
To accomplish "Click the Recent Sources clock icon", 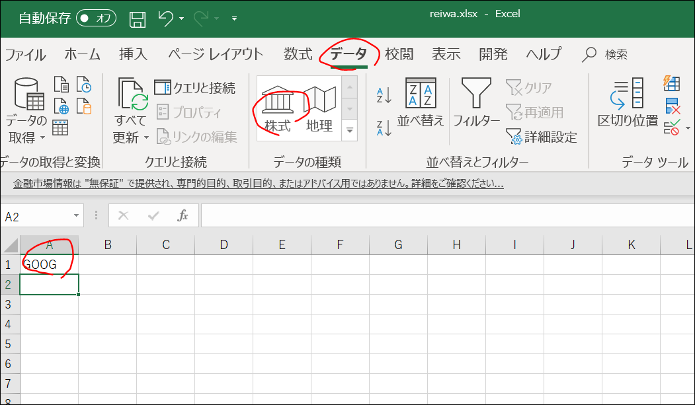I will pos(84,84).
